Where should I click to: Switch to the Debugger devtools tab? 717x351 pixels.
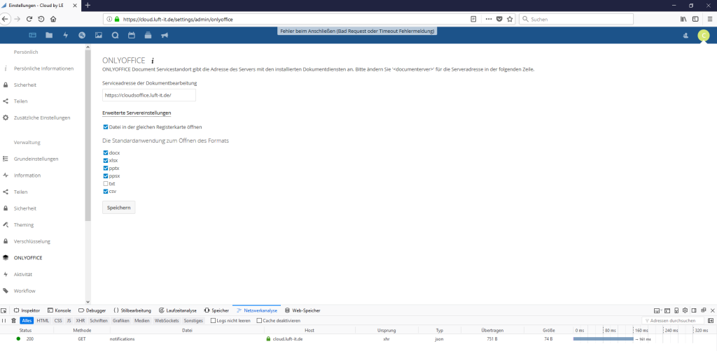pos(92,310)
